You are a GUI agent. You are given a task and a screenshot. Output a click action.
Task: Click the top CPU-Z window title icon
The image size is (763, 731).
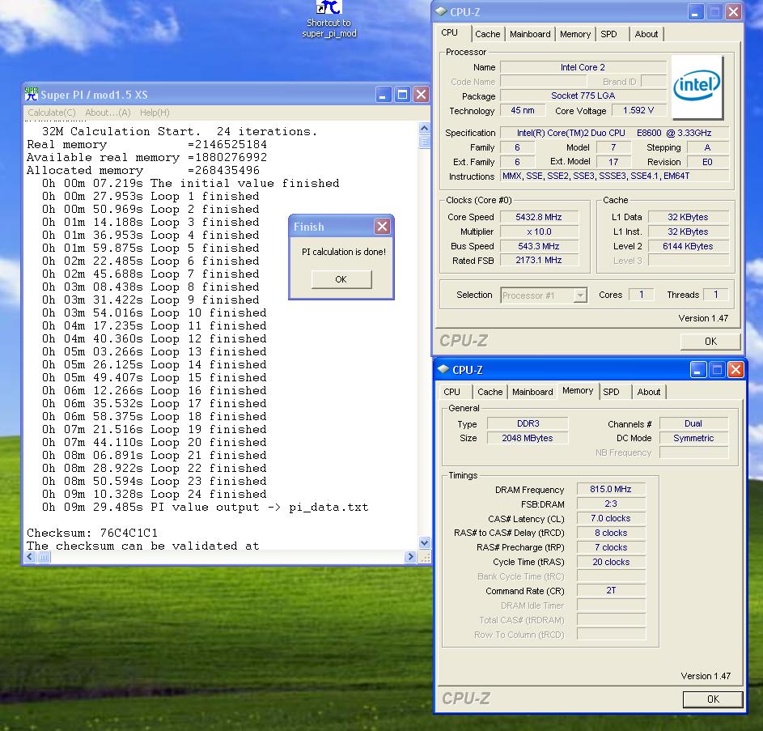pos(441,11)
